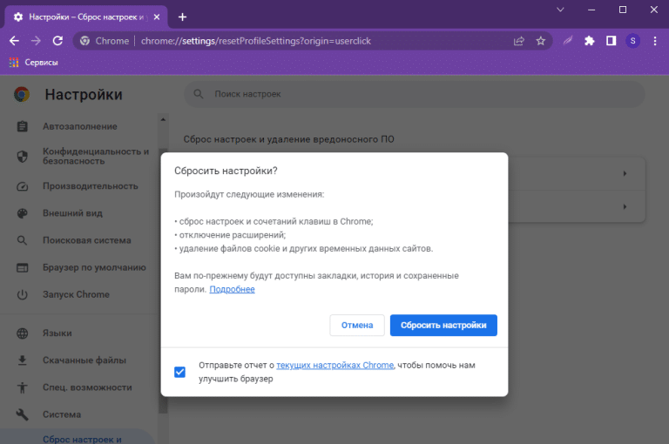Viewport: 669px width, 444px height.
Task: Close the Настройки tab
Action: (157, 17)
